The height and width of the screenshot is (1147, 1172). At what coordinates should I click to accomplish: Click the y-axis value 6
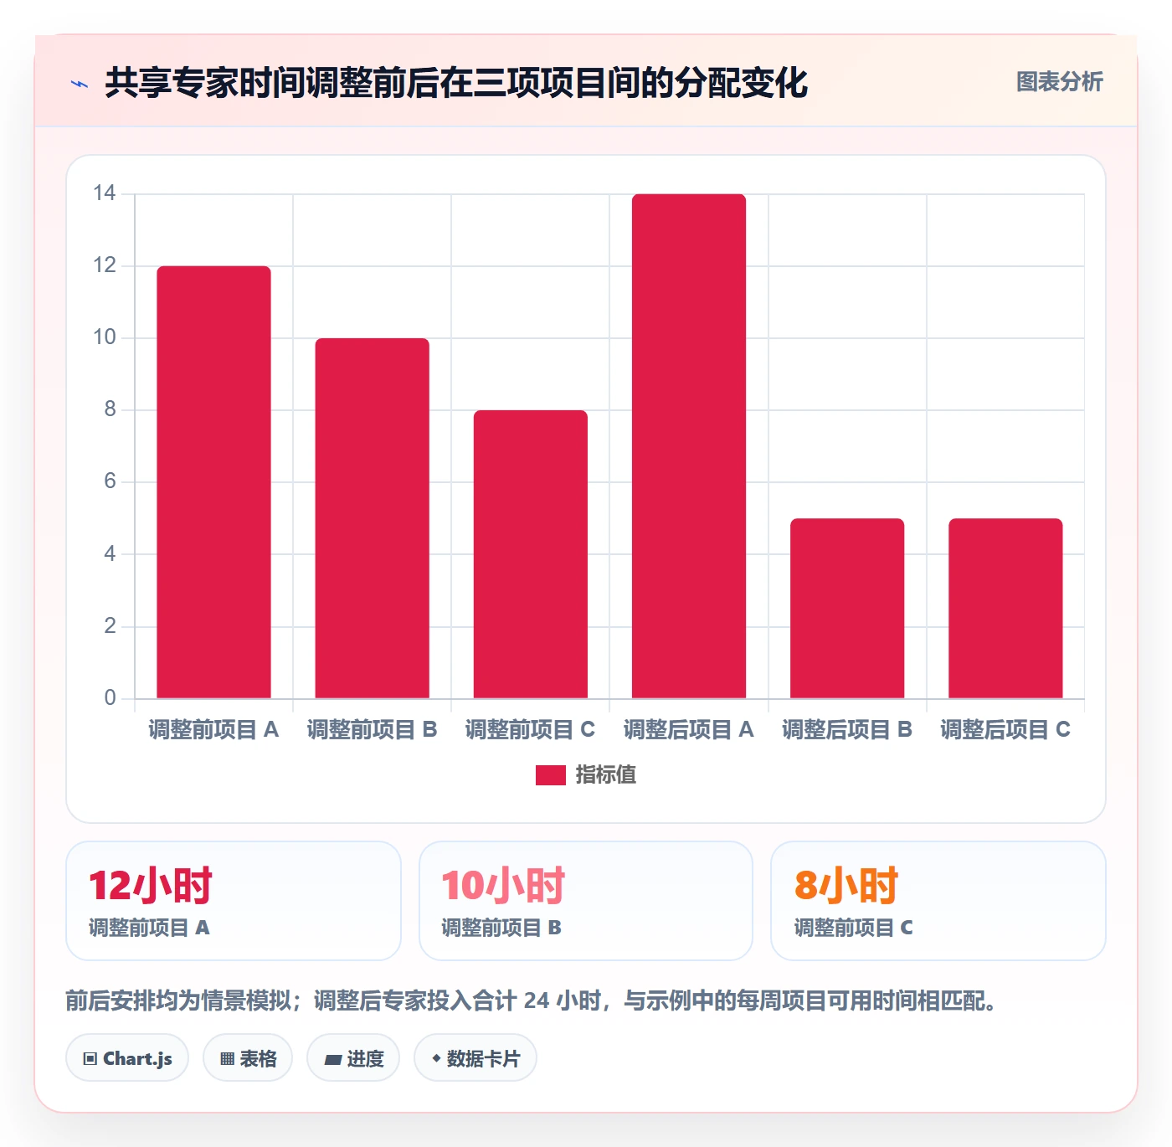click(x=110, y=481)
